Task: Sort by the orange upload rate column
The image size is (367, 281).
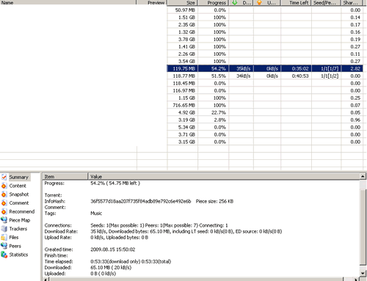Action: pos(267,3)
